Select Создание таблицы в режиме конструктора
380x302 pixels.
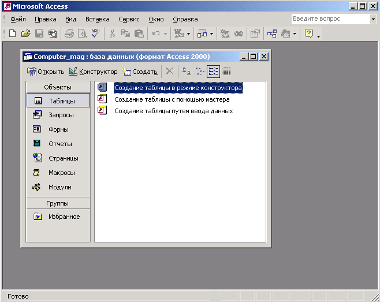[178, 88]
